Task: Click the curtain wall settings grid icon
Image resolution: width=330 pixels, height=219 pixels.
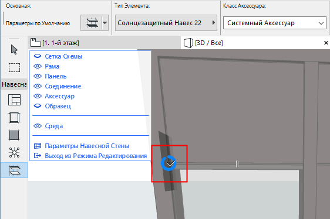Action: point(38,146)
